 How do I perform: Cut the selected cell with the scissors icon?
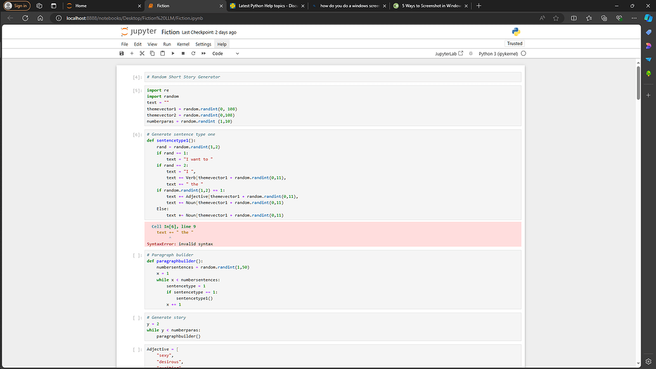pyautogui.click(x=142, y=53)
